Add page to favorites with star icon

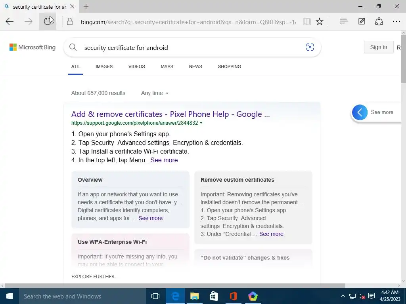click(320, 21)
